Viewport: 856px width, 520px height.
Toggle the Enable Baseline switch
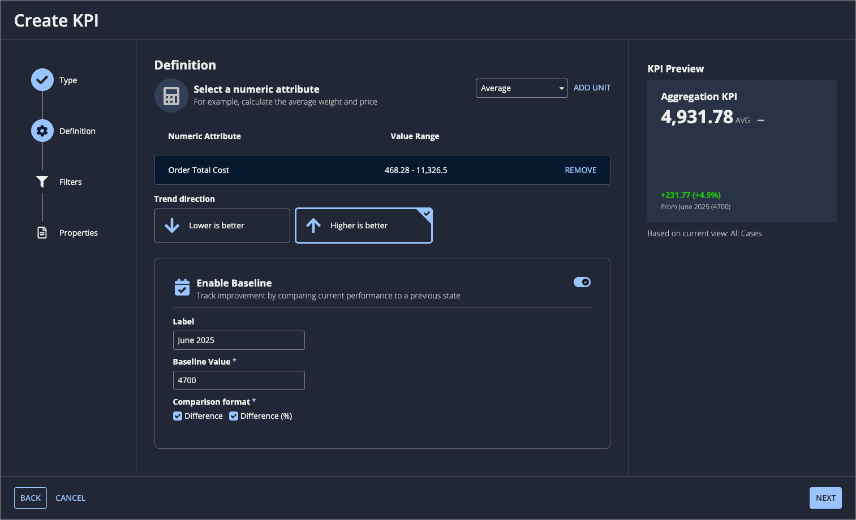tap(582, 282)
